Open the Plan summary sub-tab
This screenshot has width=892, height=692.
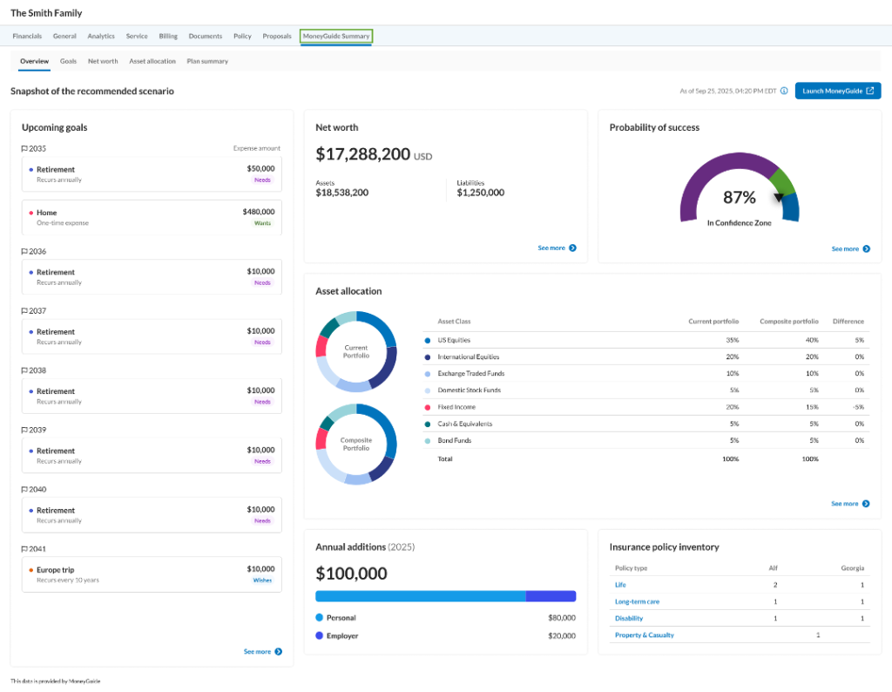207,62
